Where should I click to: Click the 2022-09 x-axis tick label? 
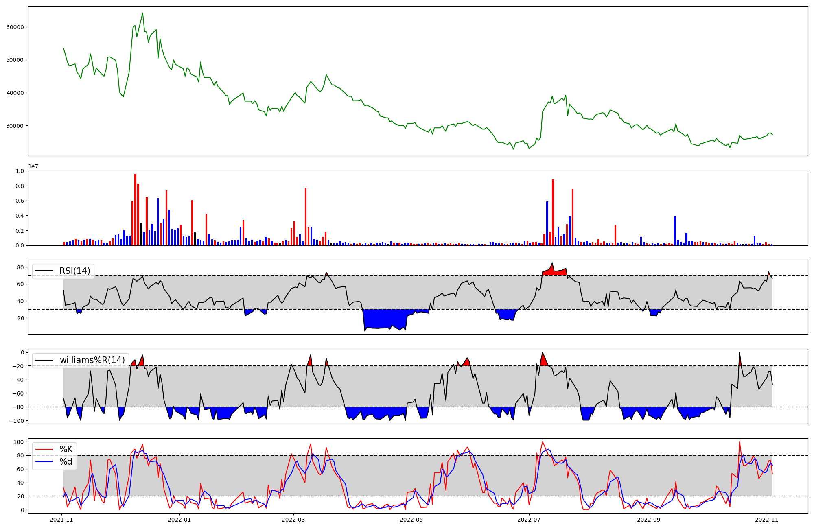pyautogui.click(x=648, y=520)
